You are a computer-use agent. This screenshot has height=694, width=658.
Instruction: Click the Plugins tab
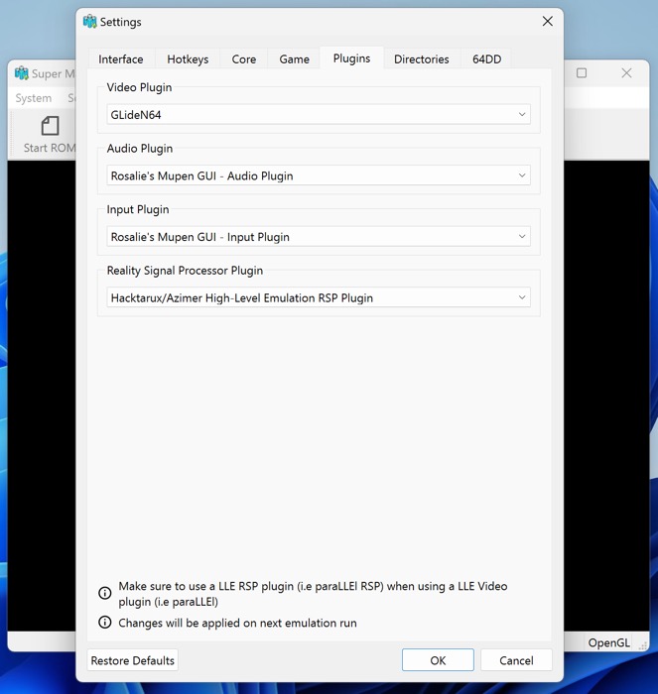[x=351, y=58]
